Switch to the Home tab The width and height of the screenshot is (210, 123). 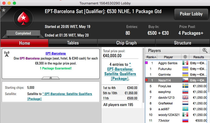pyautogui.click(x=24, y=43)
